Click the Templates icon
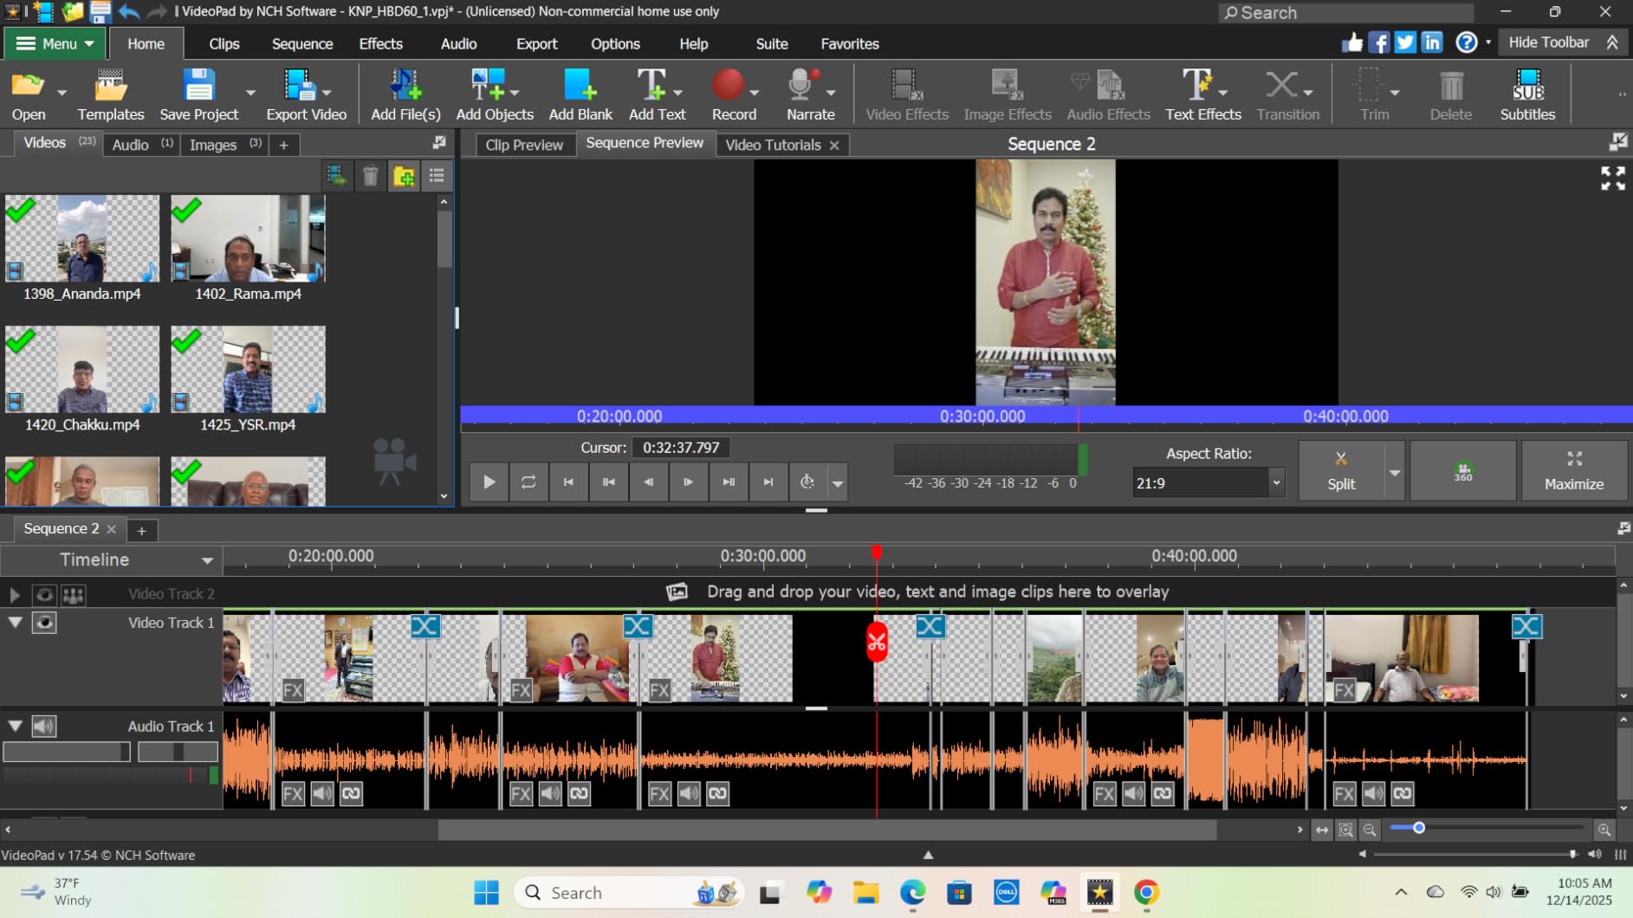1633x918 pixels. click(111, 94)
